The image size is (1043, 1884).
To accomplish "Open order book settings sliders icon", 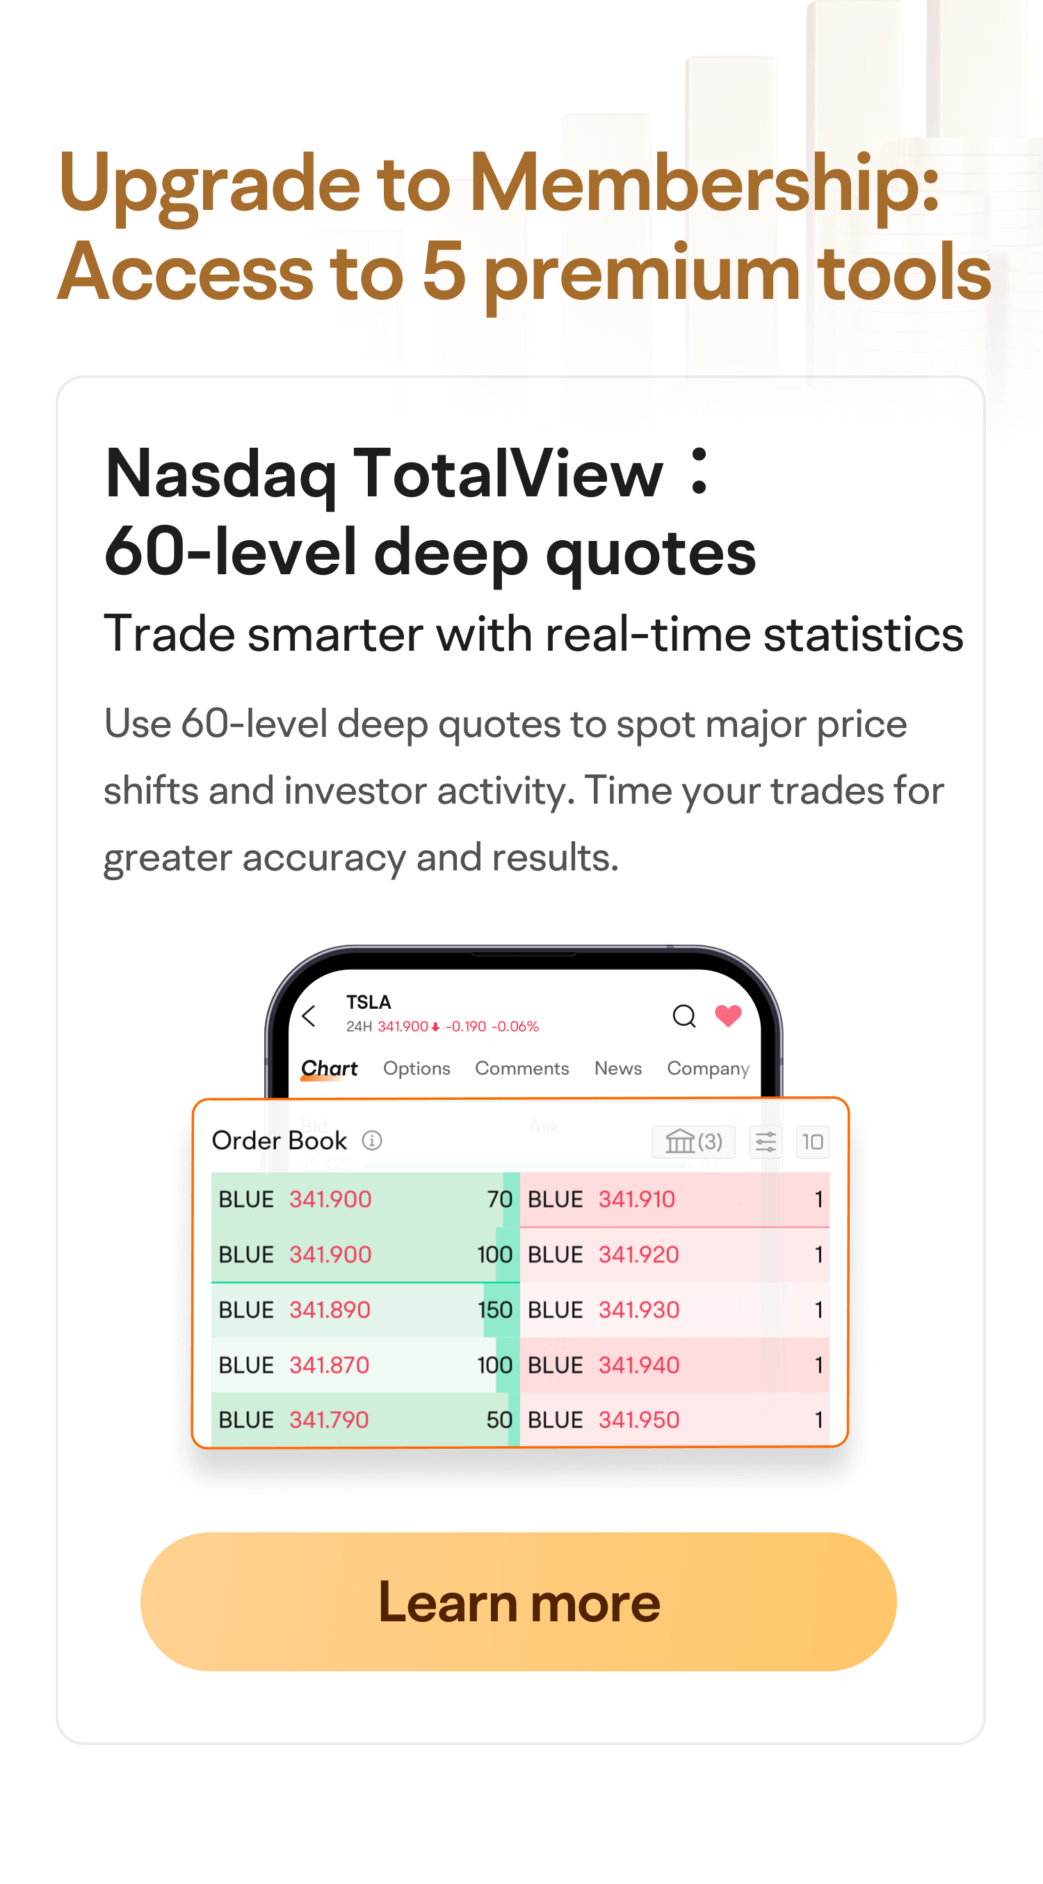I will (766, 1142).
